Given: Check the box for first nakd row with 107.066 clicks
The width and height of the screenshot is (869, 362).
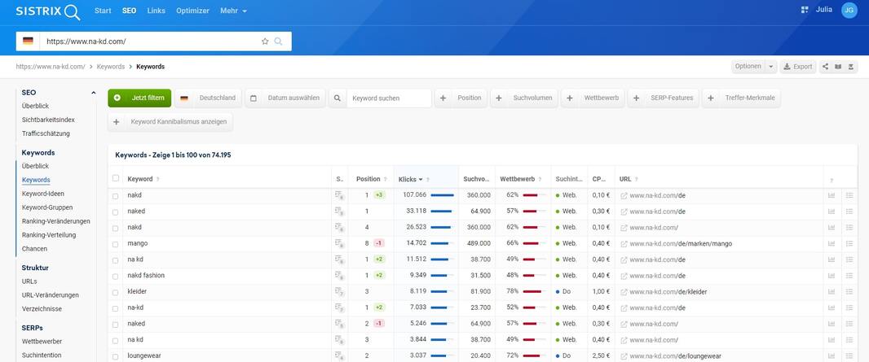Looking at the screenshot, I should pos(115,196).
